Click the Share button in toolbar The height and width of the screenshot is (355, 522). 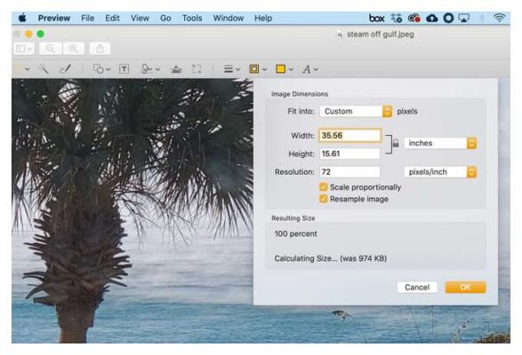point(100,49)
